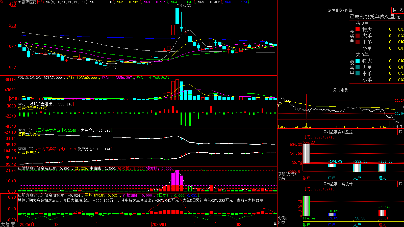Click the SVZJ indicator name
Viewport: 404px width, 227px height.
pyautogui.click(x=22, y=104)
